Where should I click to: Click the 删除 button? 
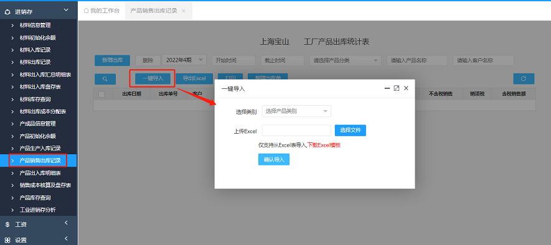[148, 60]
